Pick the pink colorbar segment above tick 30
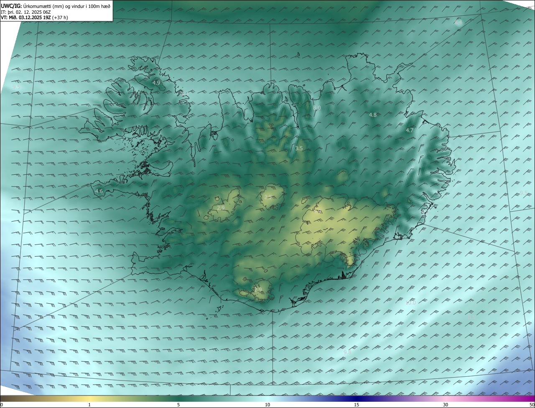Screen dimensions: 535x408 [x=446, y=399]
